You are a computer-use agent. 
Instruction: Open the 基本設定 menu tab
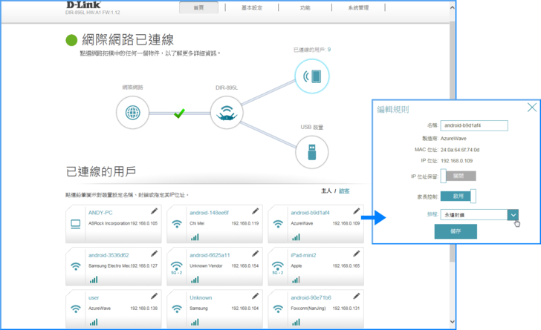252,7
